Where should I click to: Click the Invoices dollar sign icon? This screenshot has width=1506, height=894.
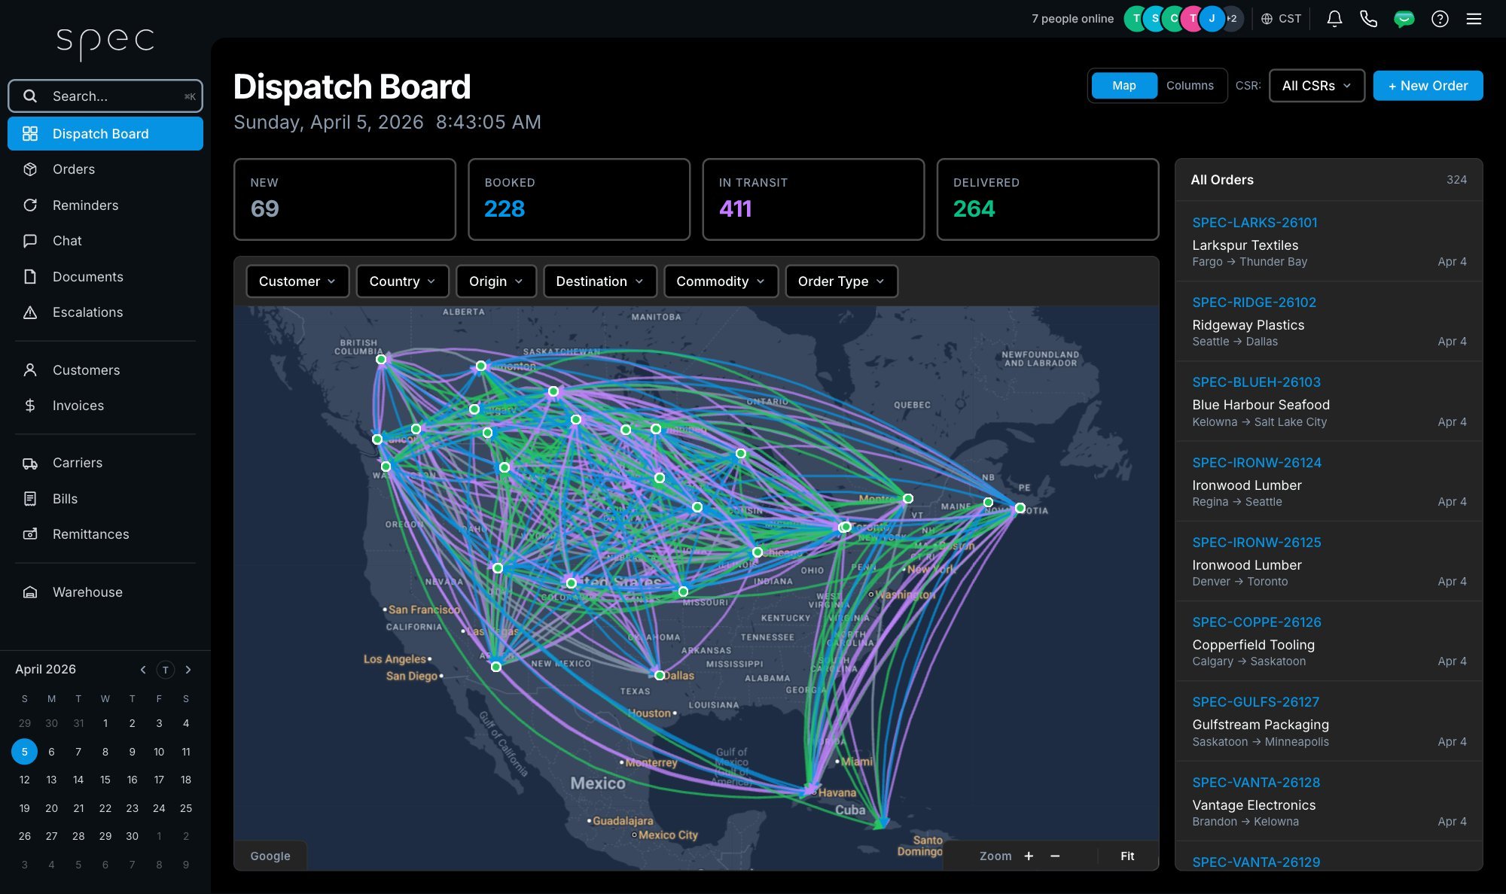point(30,406)
